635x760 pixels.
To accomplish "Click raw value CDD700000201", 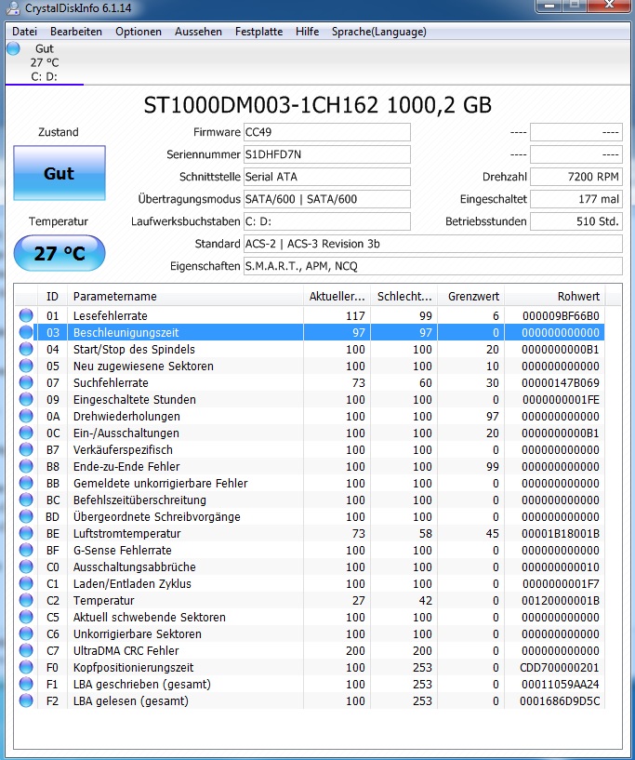I will [560, 667].
